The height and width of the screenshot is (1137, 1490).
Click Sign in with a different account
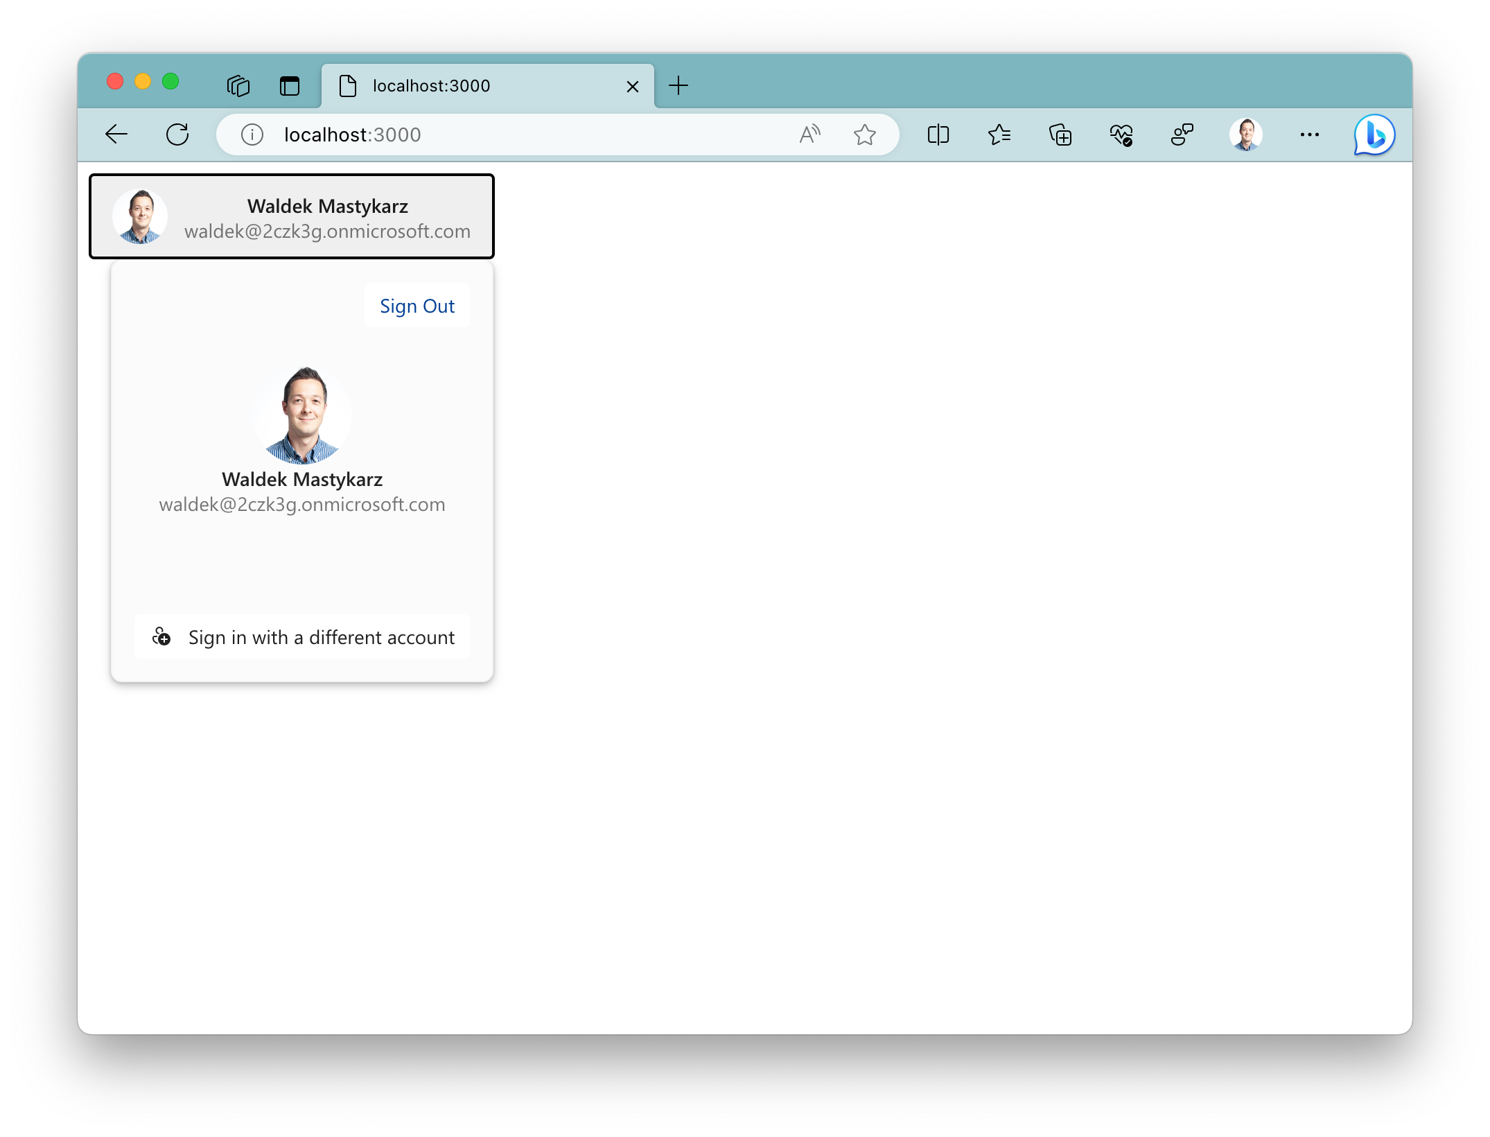(x=302, y=636)
